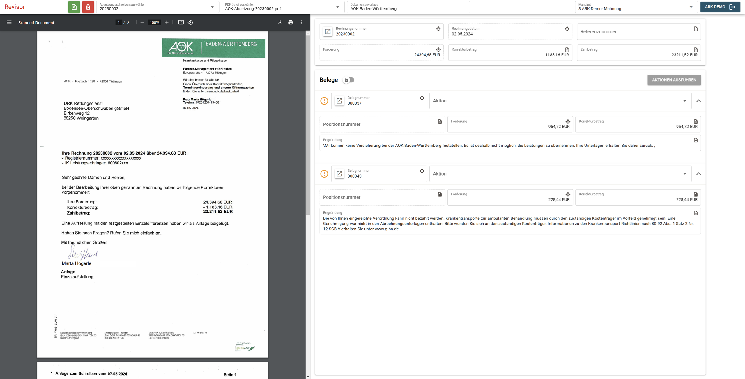
Task: Rotate the PDF page counterclockwise
Action: coord(190,22)
